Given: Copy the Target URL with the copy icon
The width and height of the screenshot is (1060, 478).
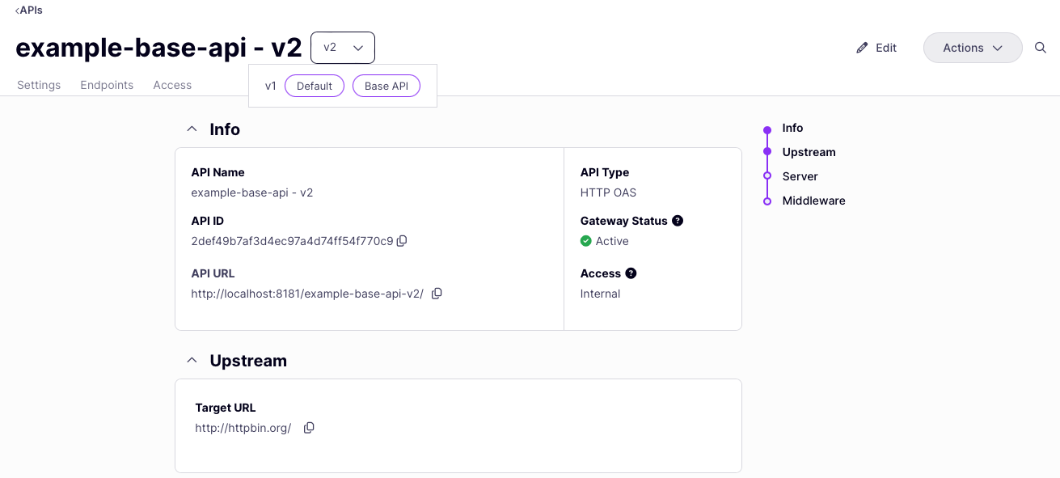Looking at the screenshot, I should click(x=309, y=427).
